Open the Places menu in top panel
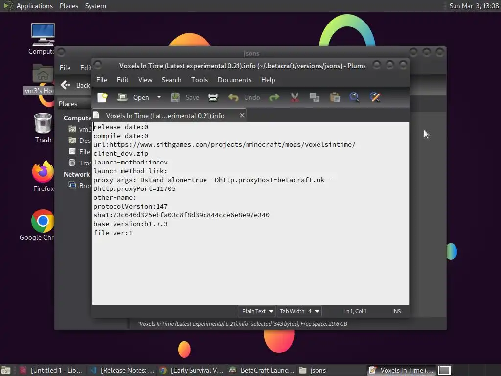Image resolution: width=501 pixels, height=376 pixels. click(68, 6)
